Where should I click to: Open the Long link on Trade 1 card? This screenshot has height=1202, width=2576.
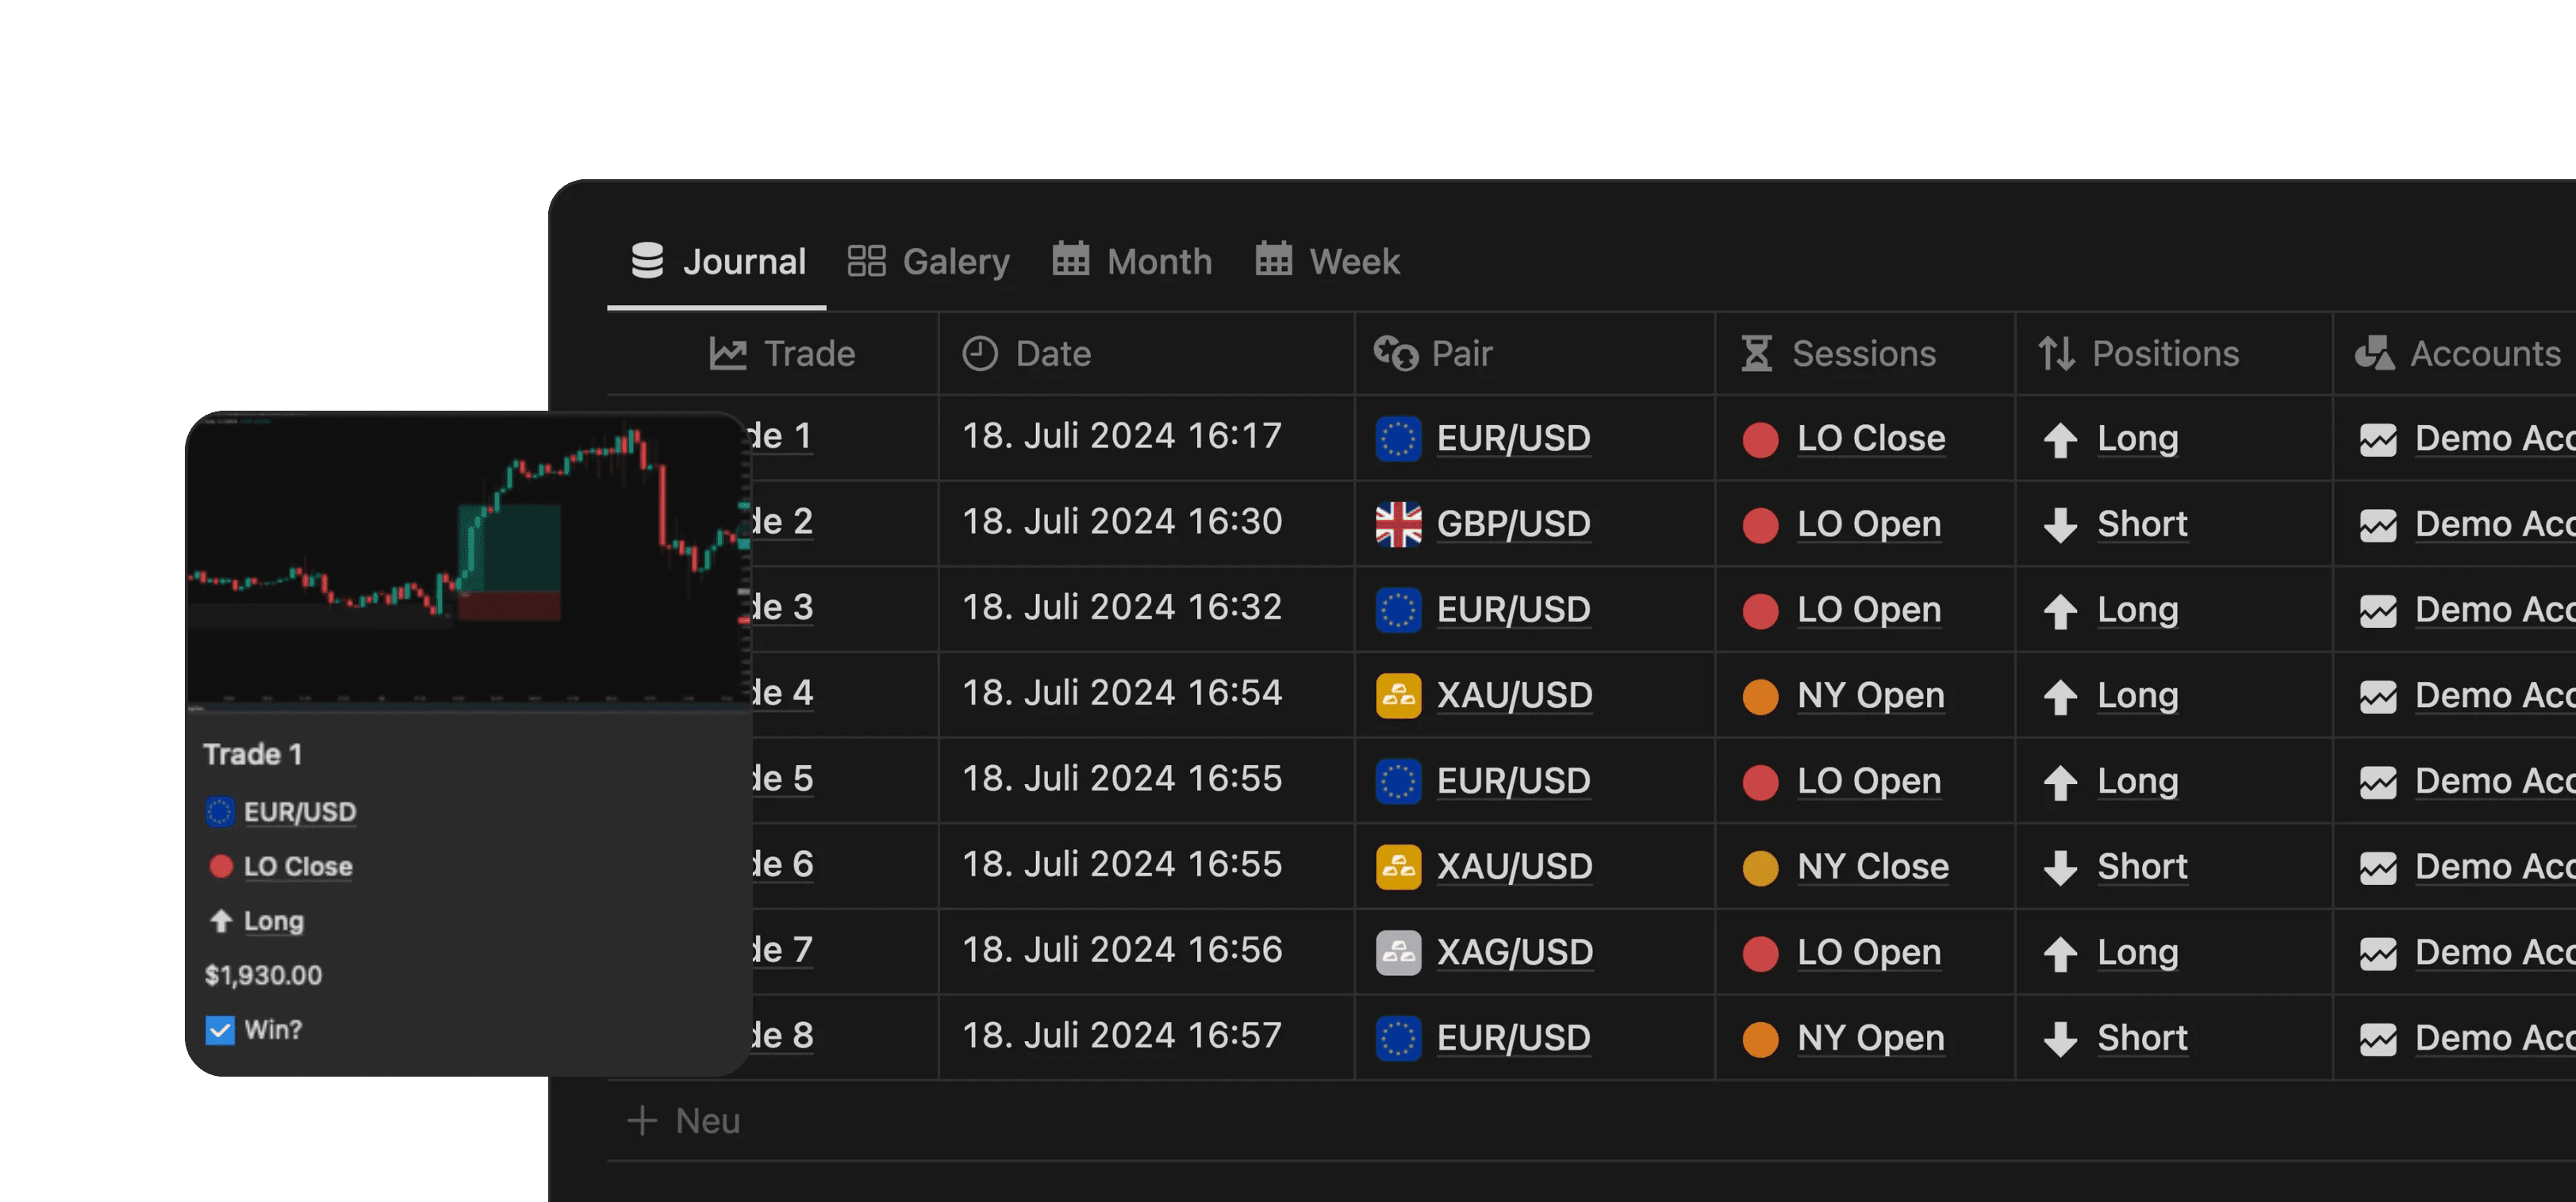point(273,921)
